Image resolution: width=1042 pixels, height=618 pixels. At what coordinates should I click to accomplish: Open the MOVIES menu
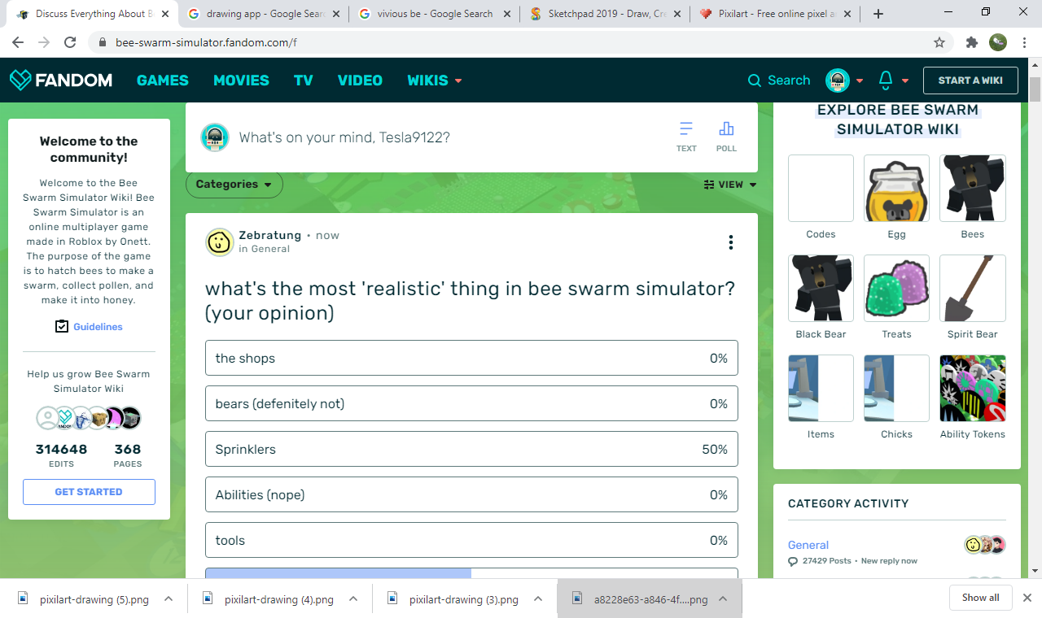[241, 81]
